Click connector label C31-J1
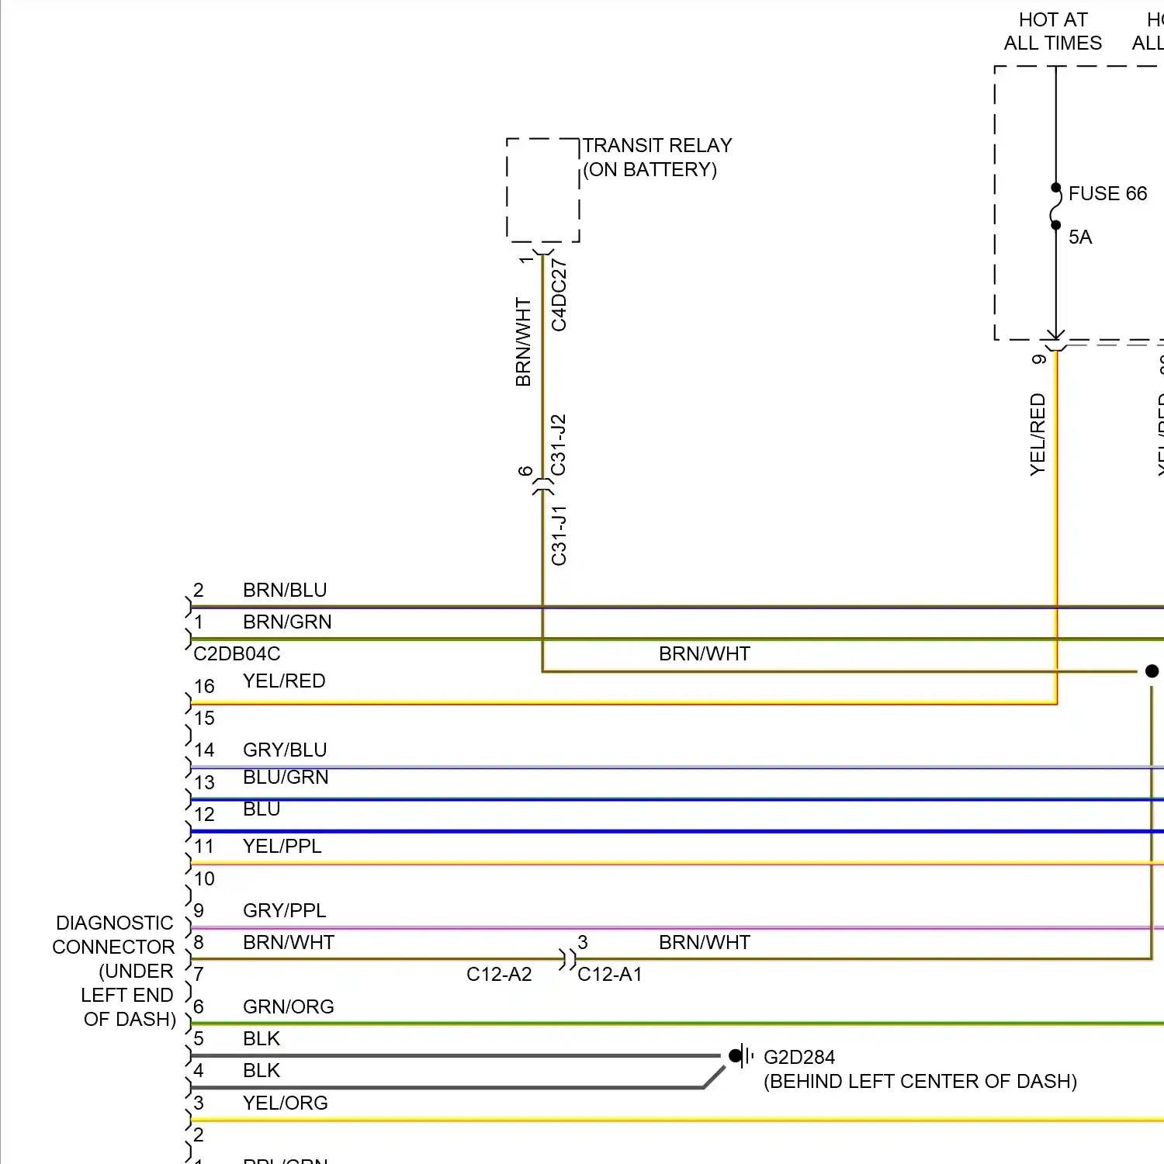 (x=559, y=535)
